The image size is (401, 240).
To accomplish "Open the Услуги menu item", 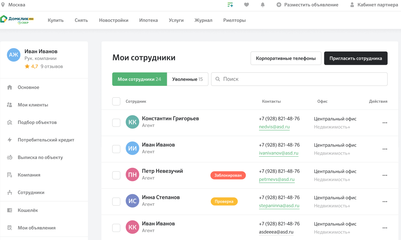I will (x=176, y=20).
